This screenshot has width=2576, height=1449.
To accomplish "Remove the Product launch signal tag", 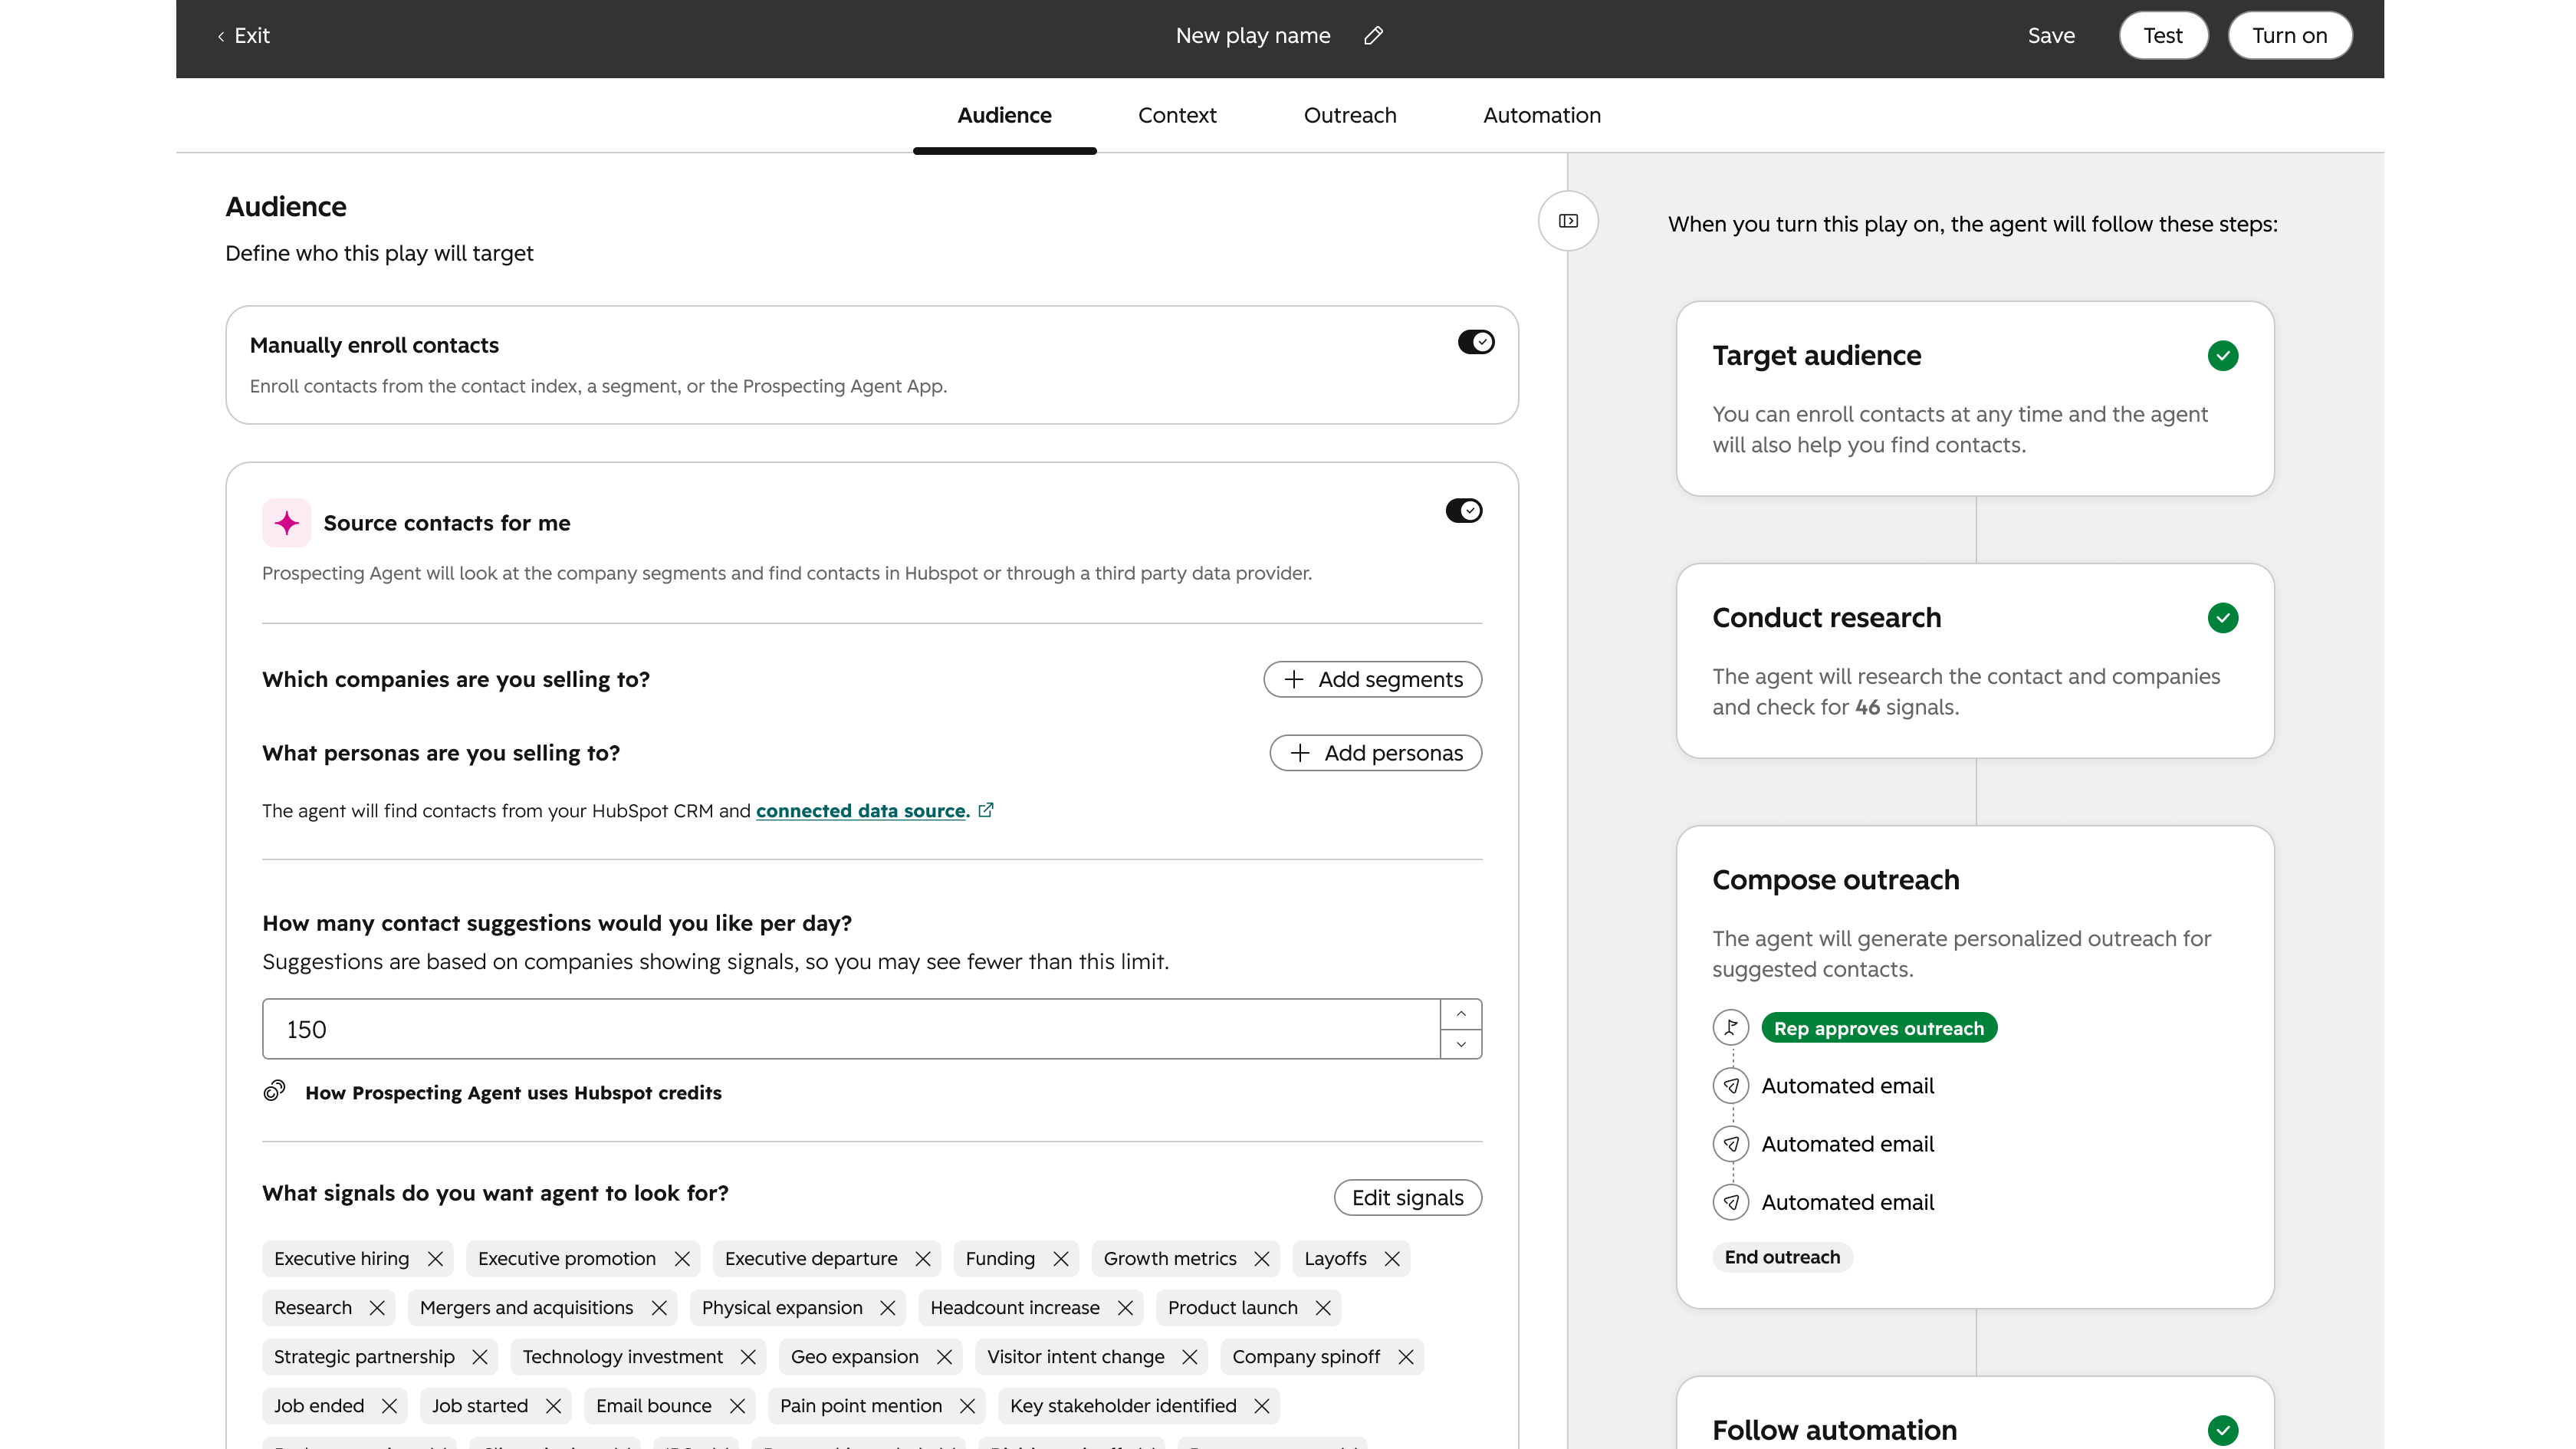I will coord(1323,1308).
